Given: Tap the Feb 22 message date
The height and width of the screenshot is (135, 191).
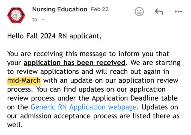Looking at the screenshot, I should [x=100, y=9].
